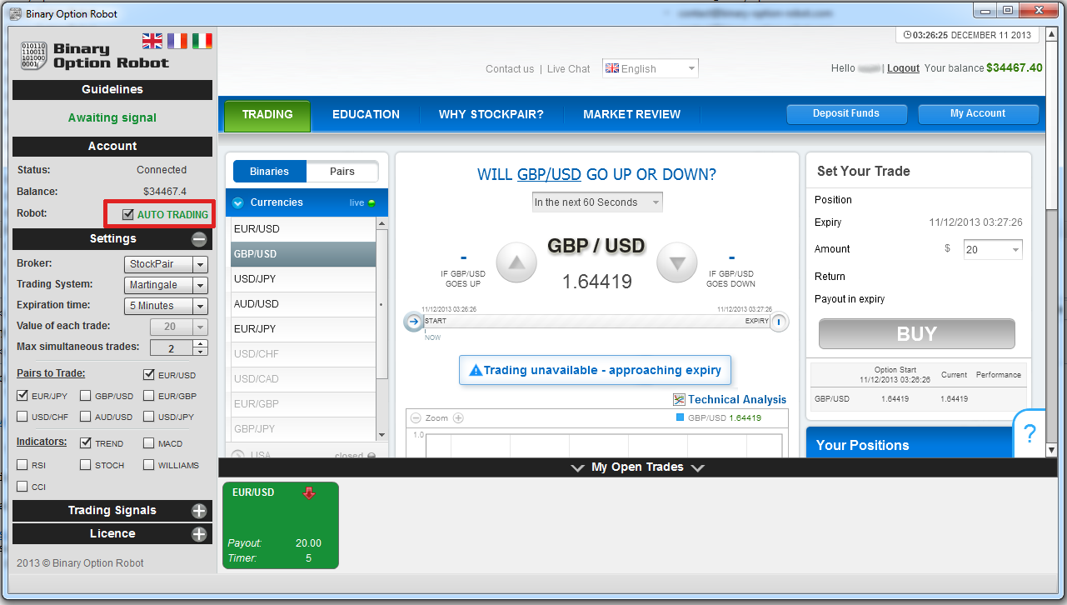
Task: Enable the GBP/USD pair checkbox
Action: (x=86, y=396)
